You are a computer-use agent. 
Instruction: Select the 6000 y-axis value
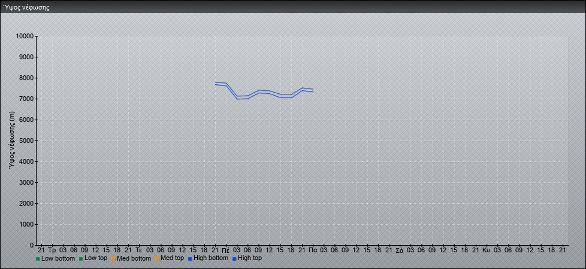click(26, 120)
